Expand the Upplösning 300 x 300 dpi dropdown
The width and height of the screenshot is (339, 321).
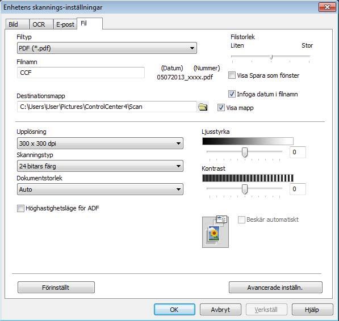[x=100, y=143]
